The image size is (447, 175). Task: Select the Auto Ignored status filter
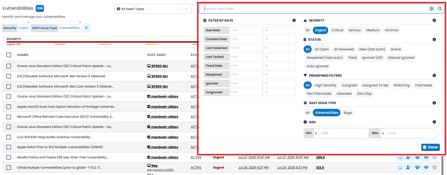pos(317,66)
